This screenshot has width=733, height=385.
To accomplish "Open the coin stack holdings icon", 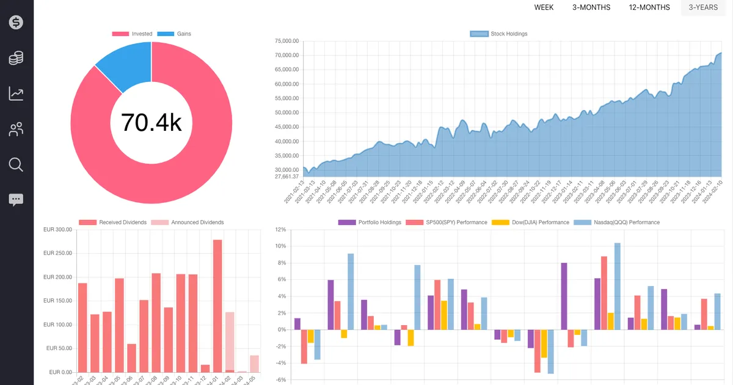I will point(16,58).
